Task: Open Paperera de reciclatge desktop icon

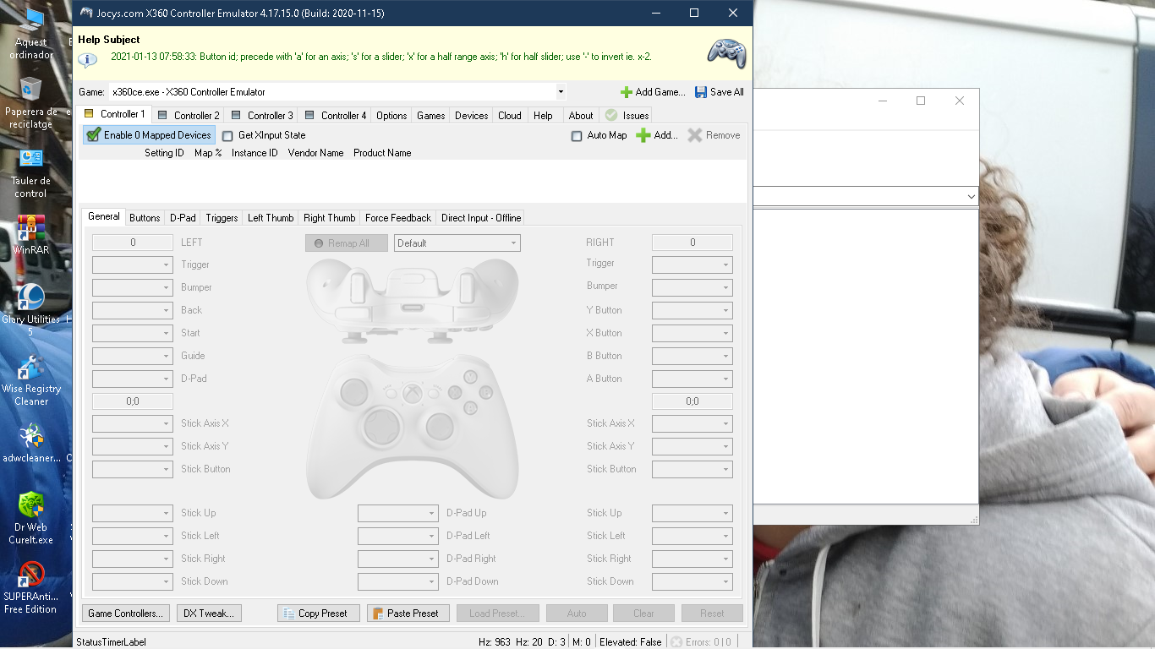Action: click(31, 103)
